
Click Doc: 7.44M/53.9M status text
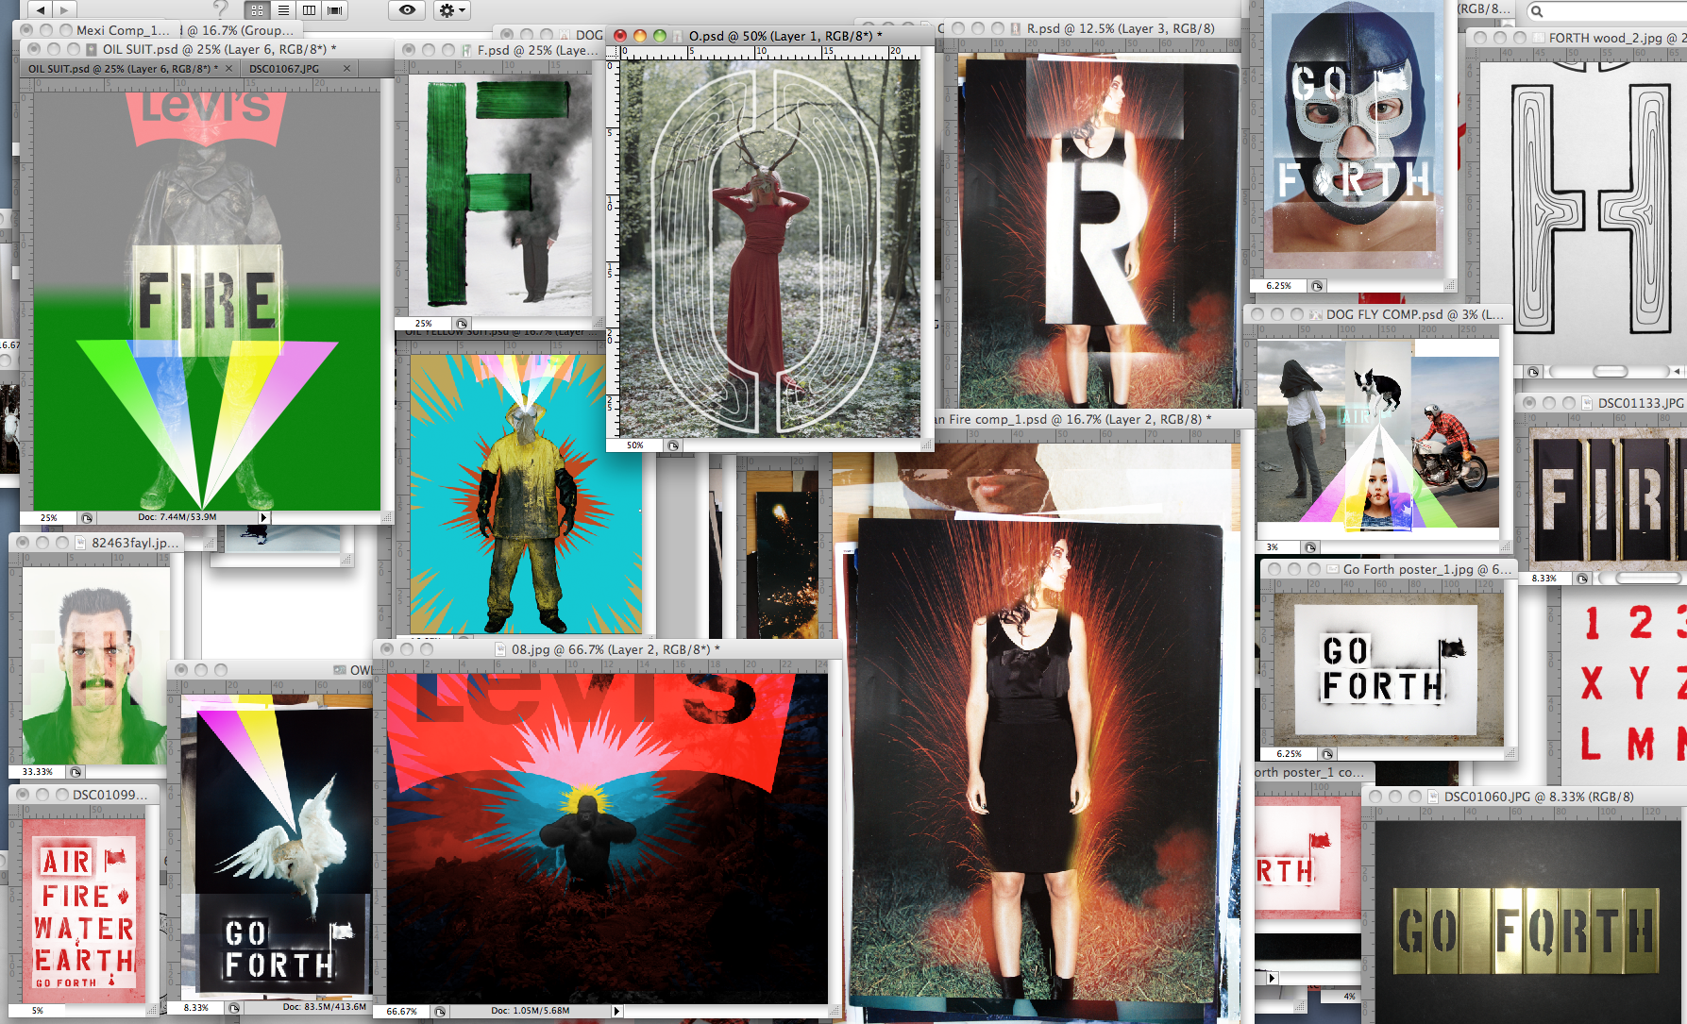(x=177, y=517)
